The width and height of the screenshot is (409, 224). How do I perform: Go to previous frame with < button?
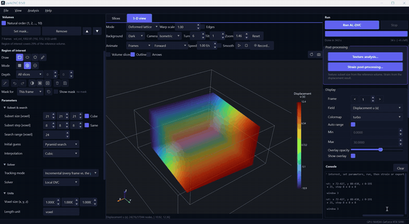pos(354,99)
